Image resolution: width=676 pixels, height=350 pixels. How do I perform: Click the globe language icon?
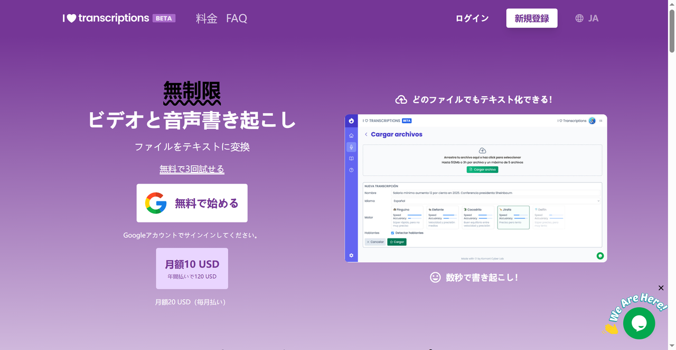[579, 19]
